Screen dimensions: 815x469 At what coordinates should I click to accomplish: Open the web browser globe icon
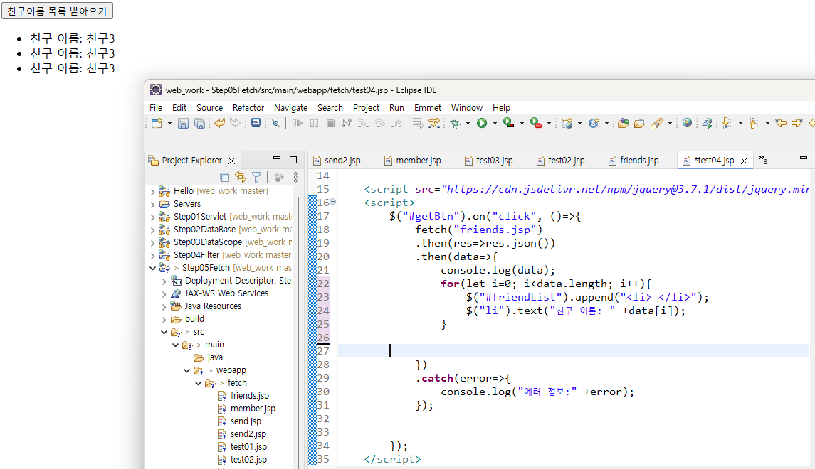pos(687,123)
